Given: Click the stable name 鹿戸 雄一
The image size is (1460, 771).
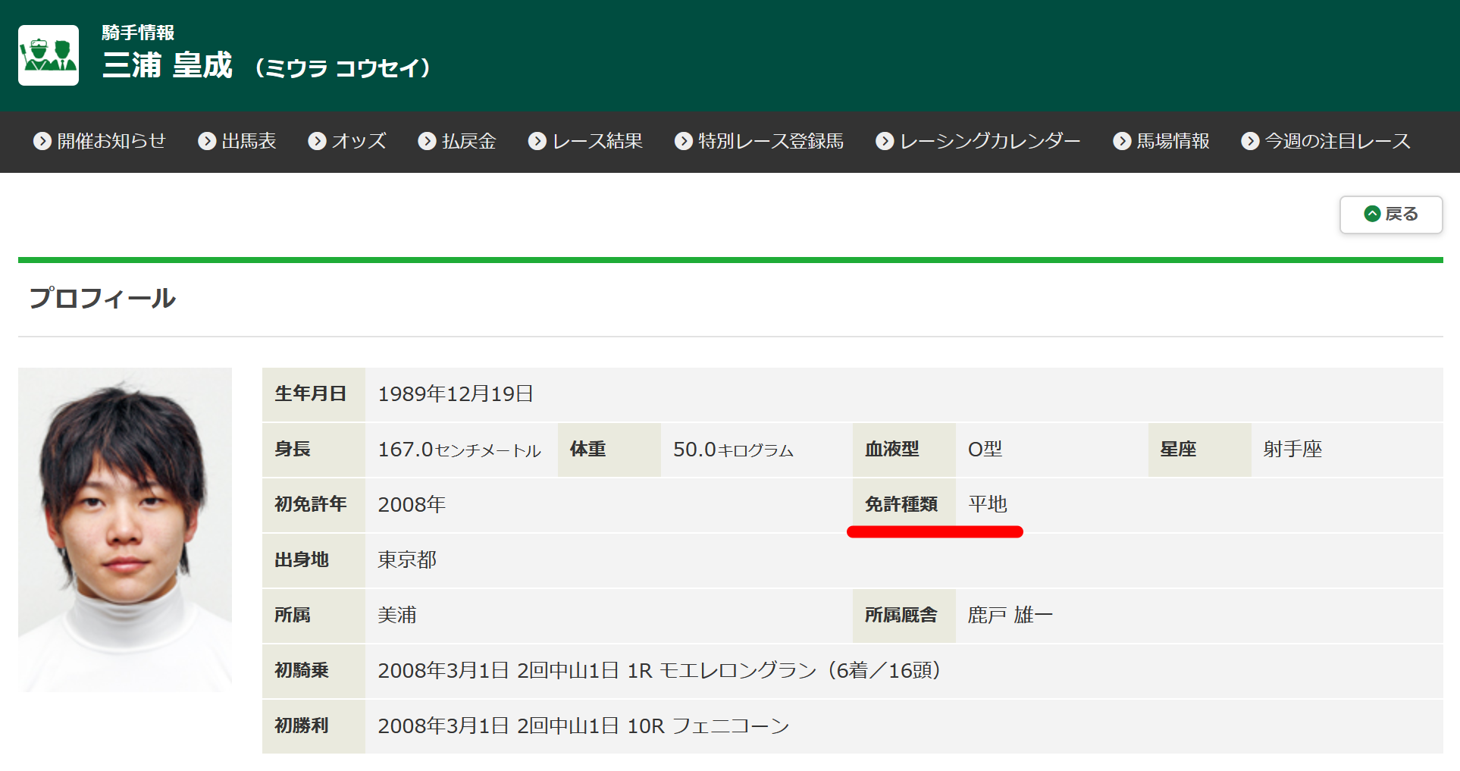Looking at the screenshot, I should [1010, 616].
